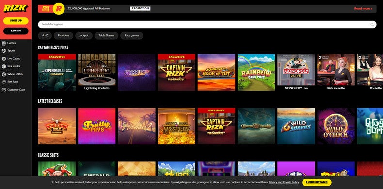Open Lightning Roulette game tile
The image size is (383, 189).
point(97,73)
